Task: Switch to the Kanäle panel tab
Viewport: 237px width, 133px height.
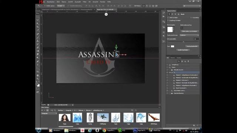Action: point(178,58)
